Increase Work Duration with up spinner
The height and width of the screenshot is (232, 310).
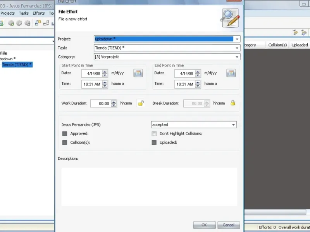[114, 102]
